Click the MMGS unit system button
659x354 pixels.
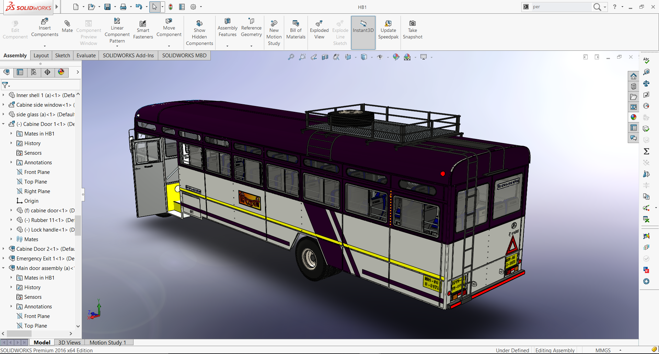tap(603, 350)
